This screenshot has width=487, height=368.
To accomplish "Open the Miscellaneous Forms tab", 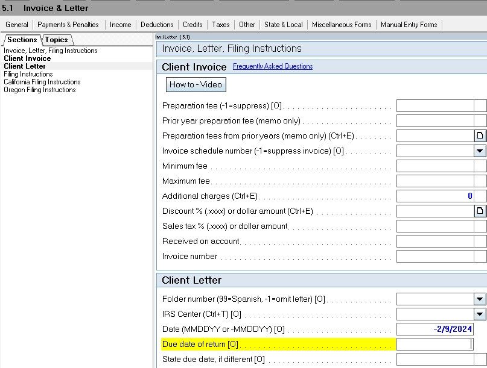I will pyautogui.click(x=342, y=25).
